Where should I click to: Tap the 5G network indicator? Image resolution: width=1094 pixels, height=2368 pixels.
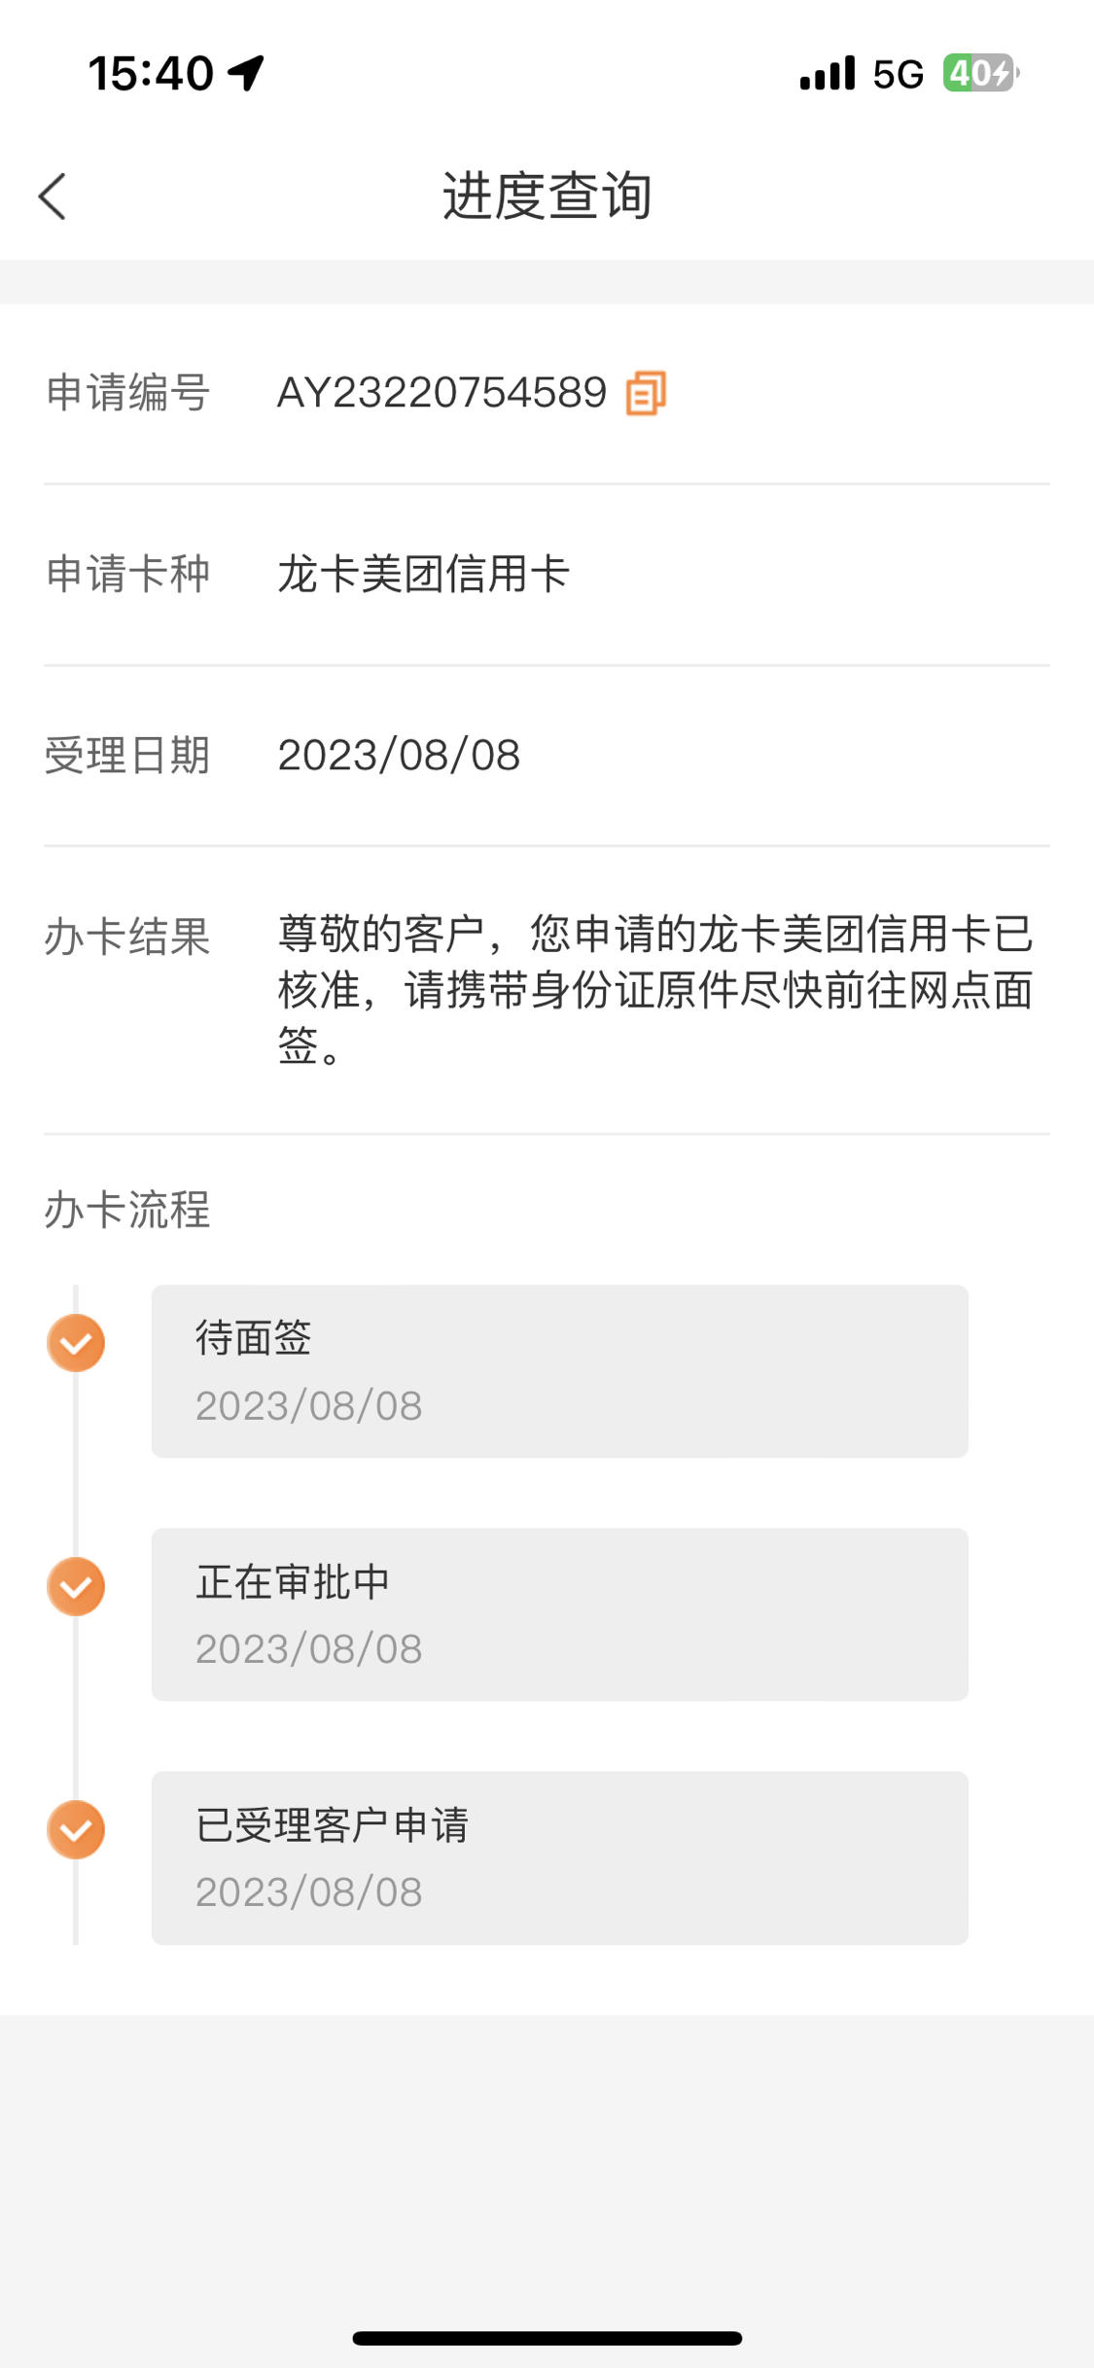click(x=898, y=74)
